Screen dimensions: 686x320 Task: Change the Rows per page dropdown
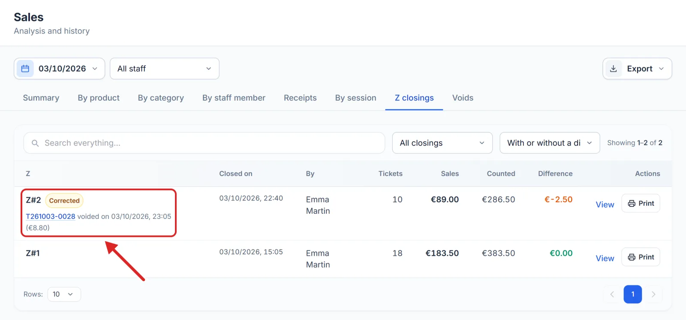pos(64,294)
